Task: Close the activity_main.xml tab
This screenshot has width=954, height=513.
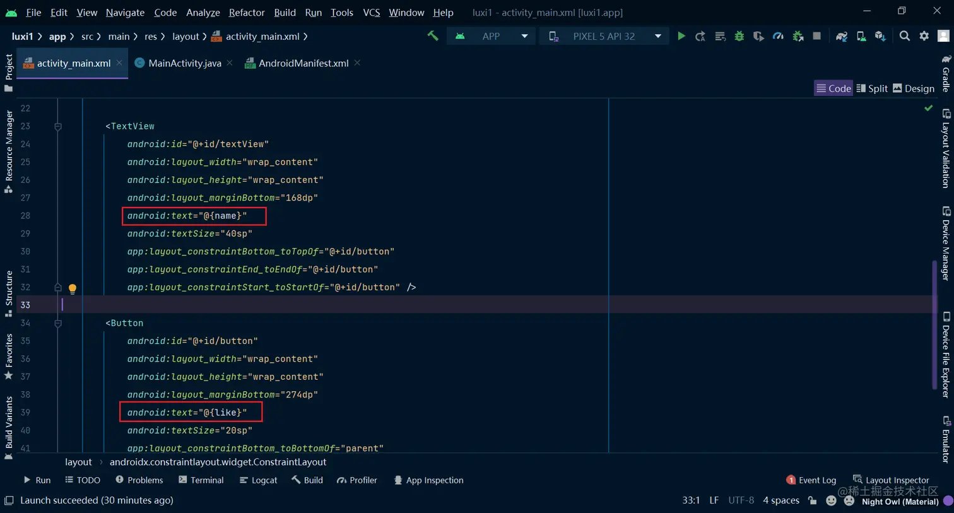Action: [119, 62]
